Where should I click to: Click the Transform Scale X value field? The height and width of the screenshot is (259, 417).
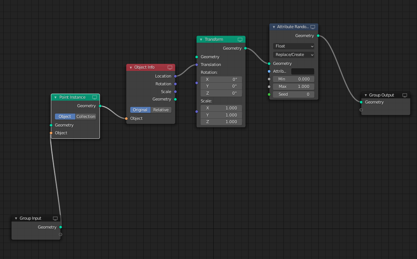(x=221, y=108)
